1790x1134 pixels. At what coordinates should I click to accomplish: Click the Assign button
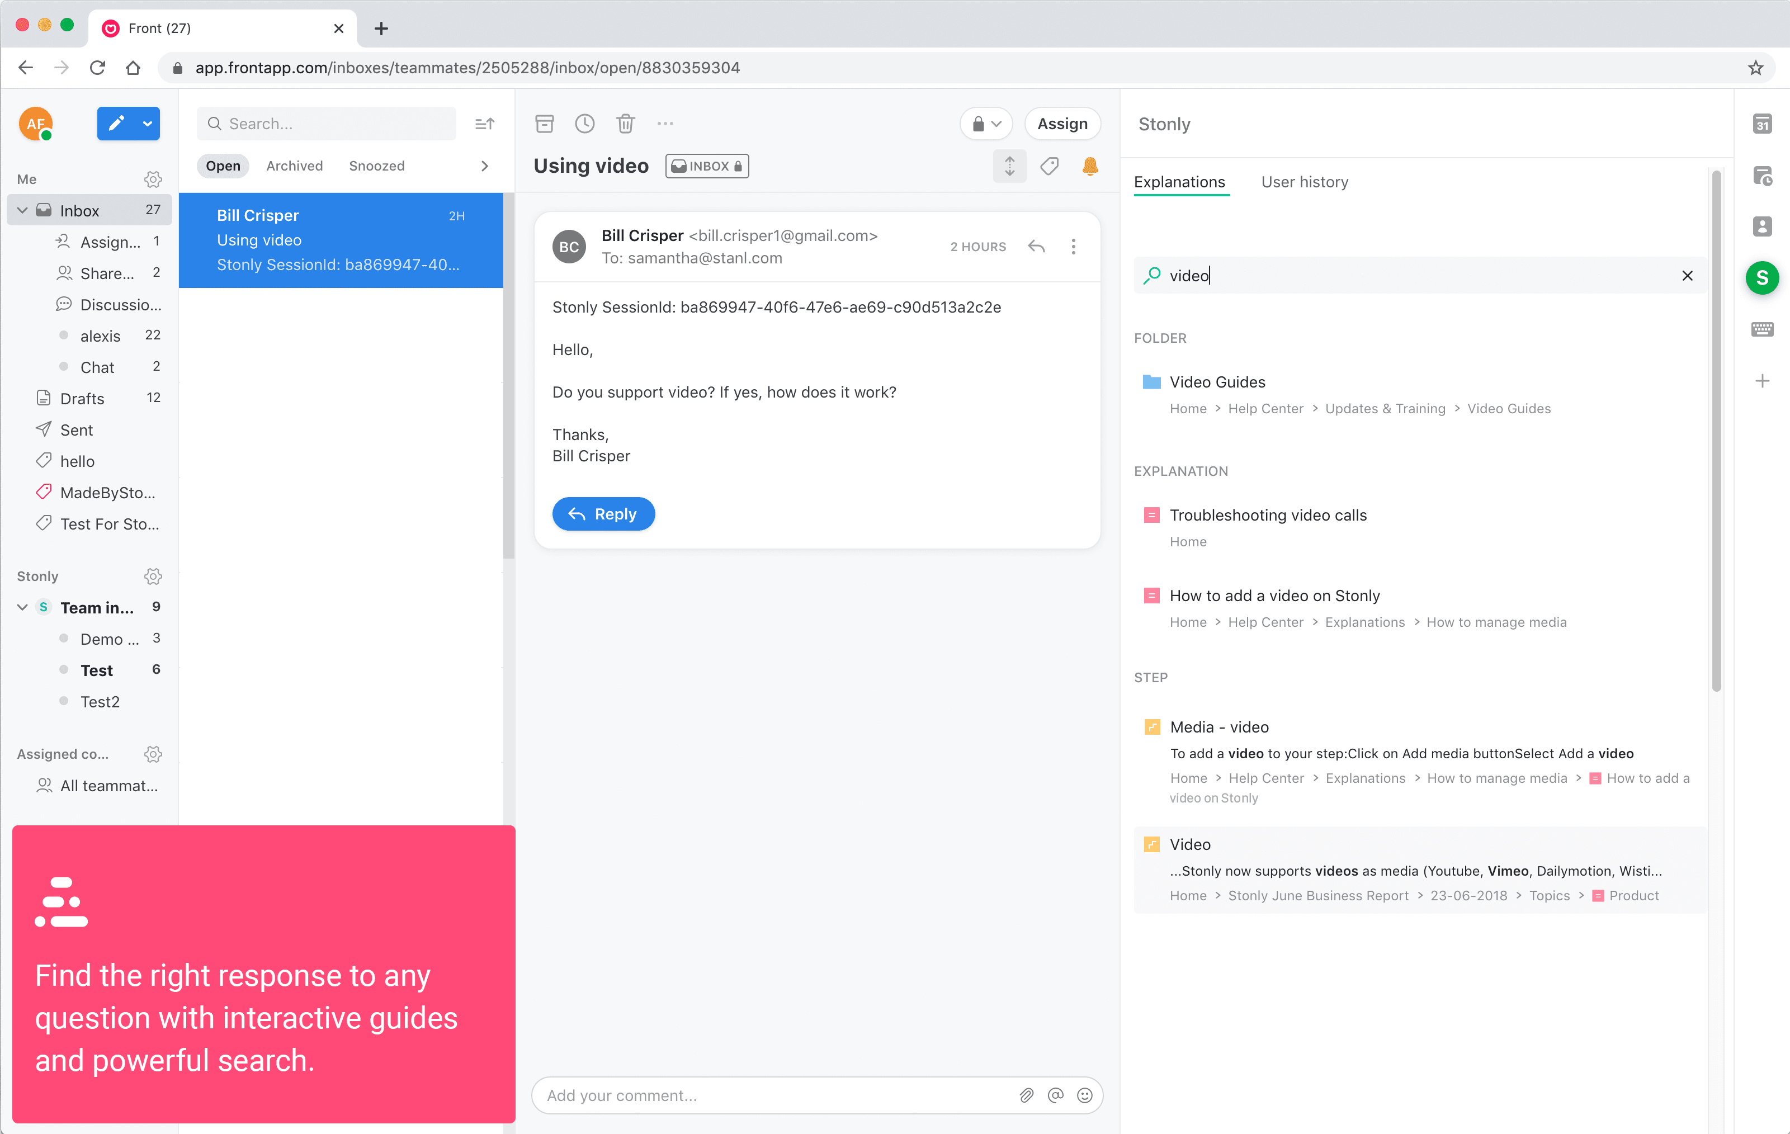[x=1062, y=124]
